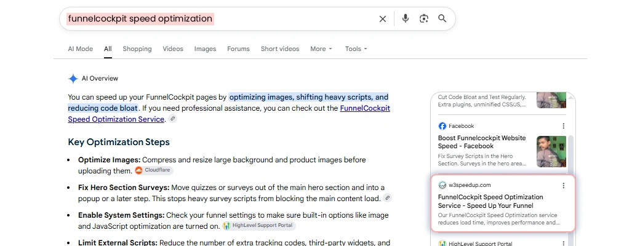Click the Facebook result thumbnail image
This screenshot has height=246, width=640.
(551, 151)
